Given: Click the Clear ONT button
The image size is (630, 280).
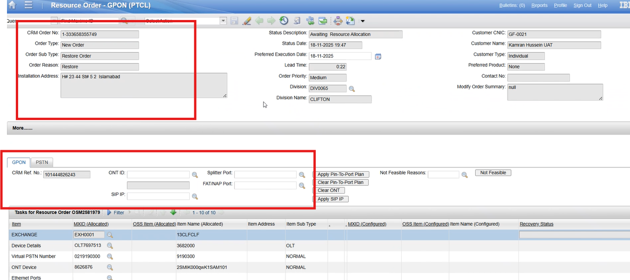Looking at the screenshot, I should click(x=329, y=190).
